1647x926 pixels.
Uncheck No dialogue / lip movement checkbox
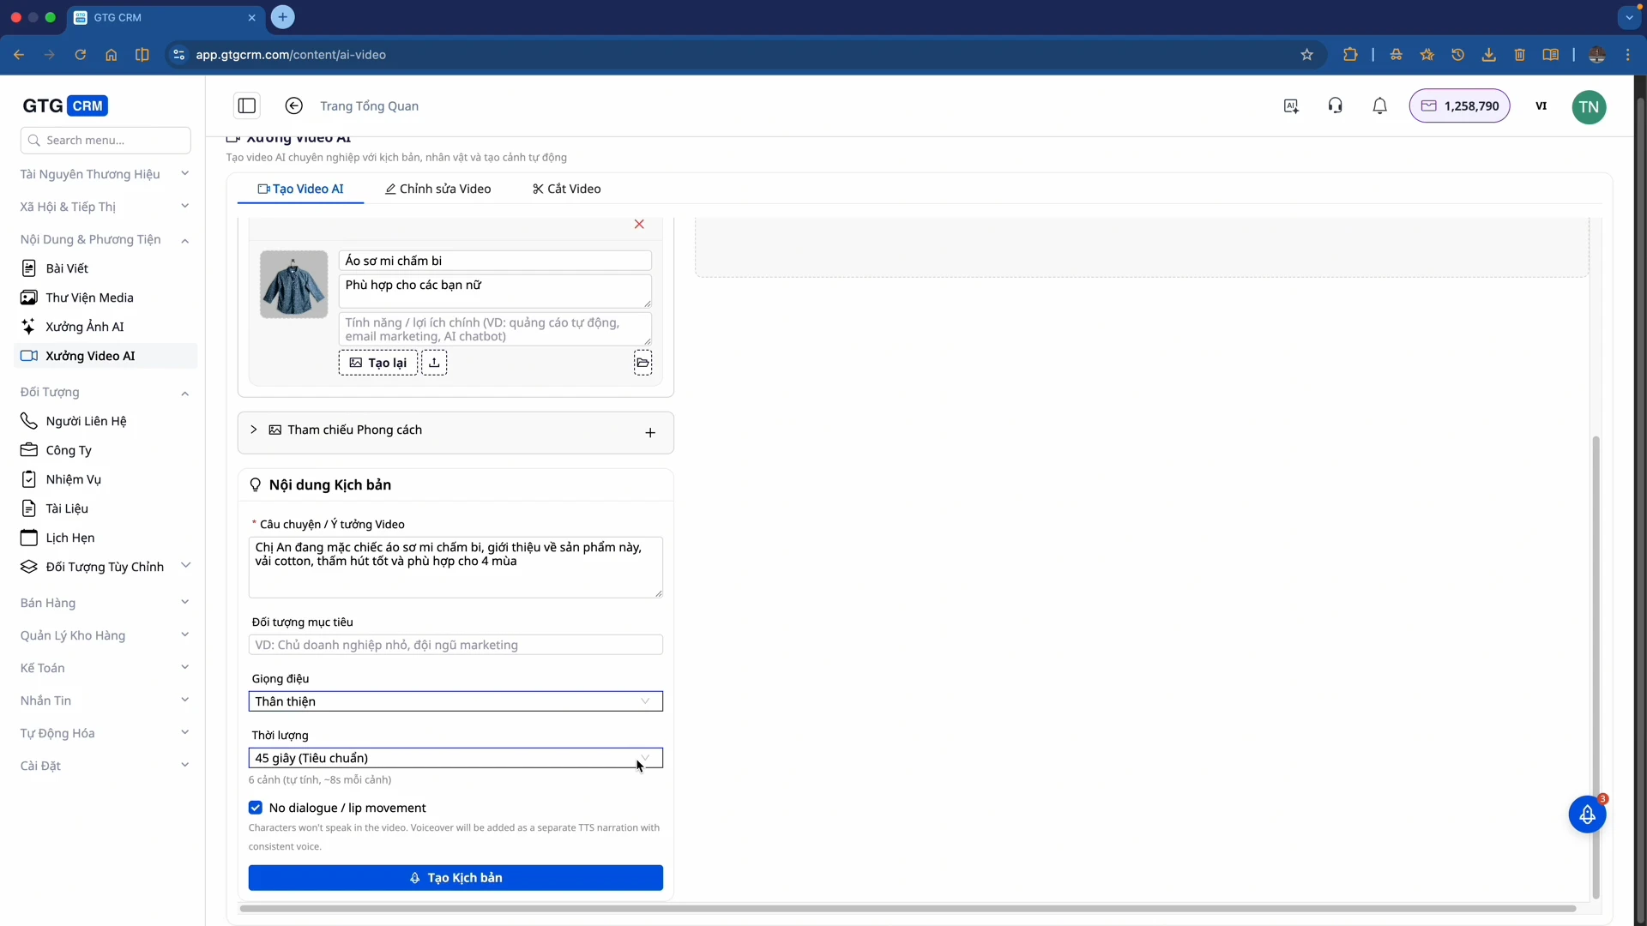(x=256, y=808)
